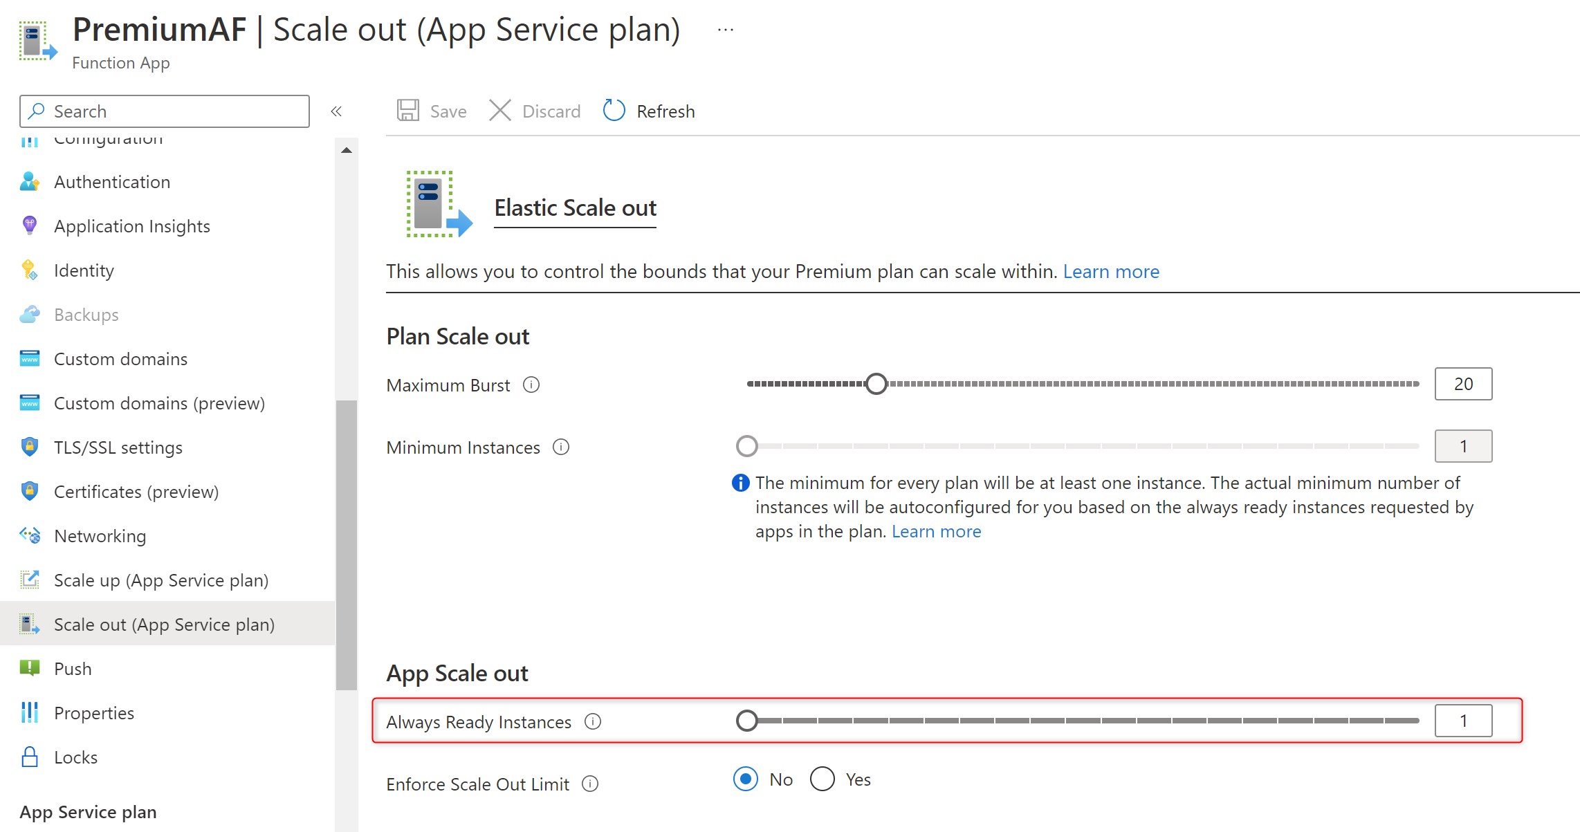The height and width of the screenshot is (832, 1580).
Task: Click Enforce Scale Out Limit info icon
Action: (x=590, y=784)
